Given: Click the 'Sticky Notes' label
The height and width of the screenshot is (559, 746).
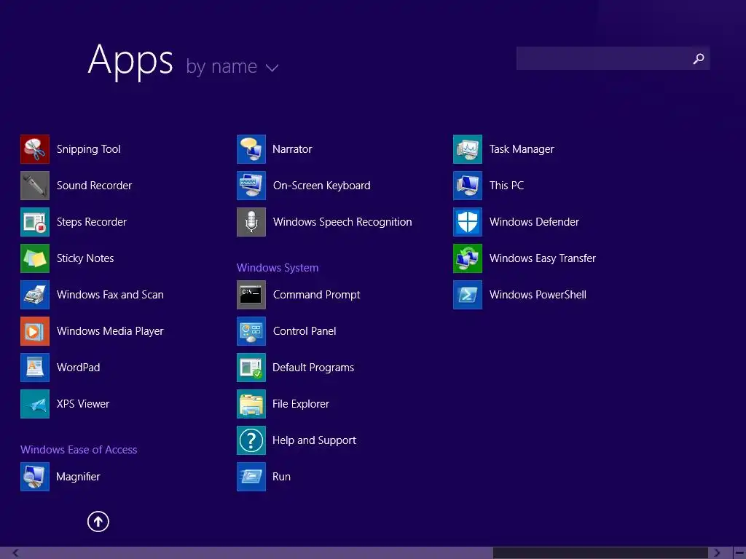Looking at the screenshot, I should click(x=85, y=258).
